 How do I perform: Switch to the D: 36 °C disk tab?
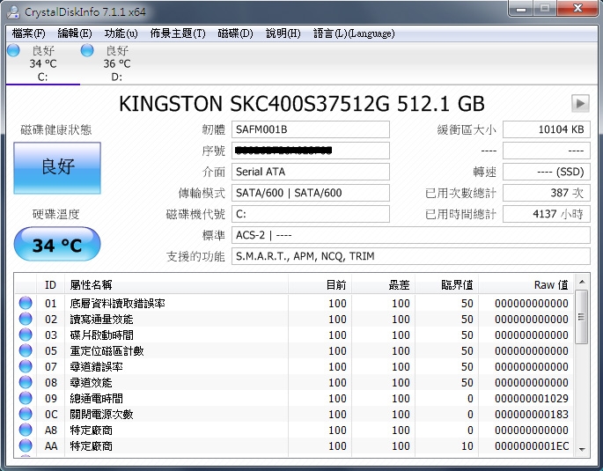(x=117, y=63)
